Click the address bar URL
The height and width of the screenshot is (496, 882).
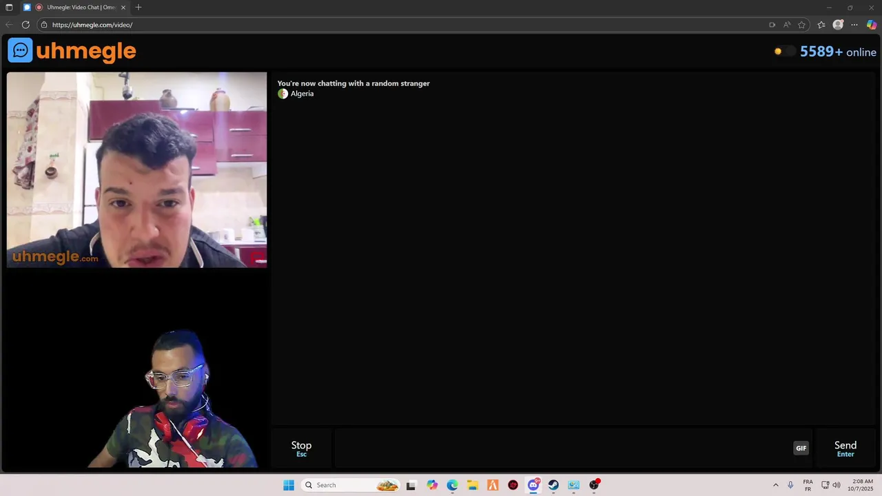click(92, 25)
